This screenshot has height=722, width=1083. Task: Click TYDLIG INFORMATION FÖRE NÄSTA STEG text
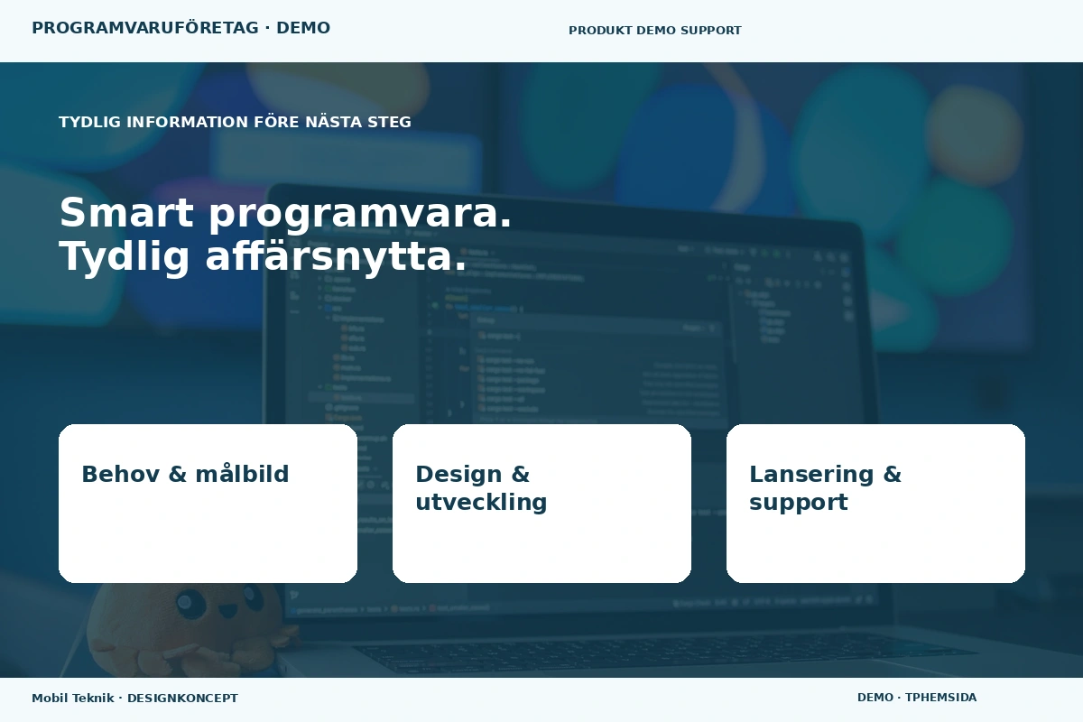tap(235, 122)
